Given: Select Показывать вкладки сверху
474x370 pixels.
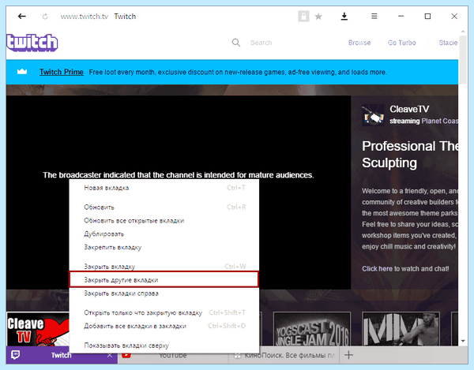Looking at the screenshot, I should pyautogui.click(x=164, y=346).
